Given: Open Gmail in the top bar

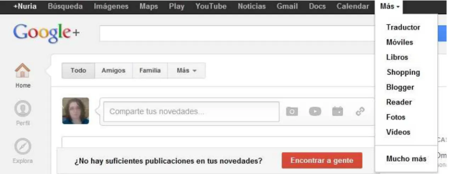Looking at the screenshot, I should pos(287,6).
